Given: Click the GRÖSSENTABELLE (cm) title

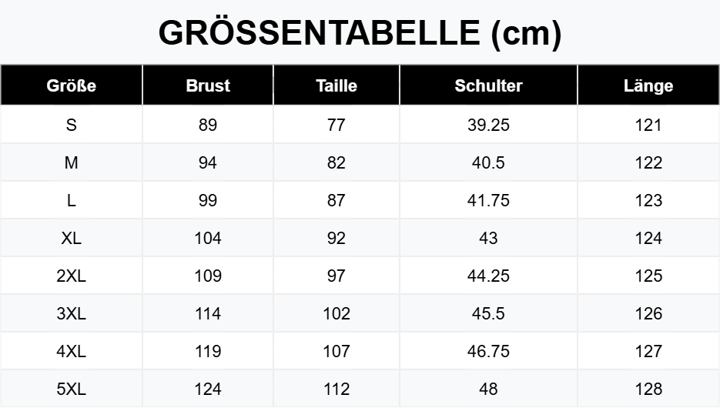Looking at the screenshot, I should coord(360,33).
